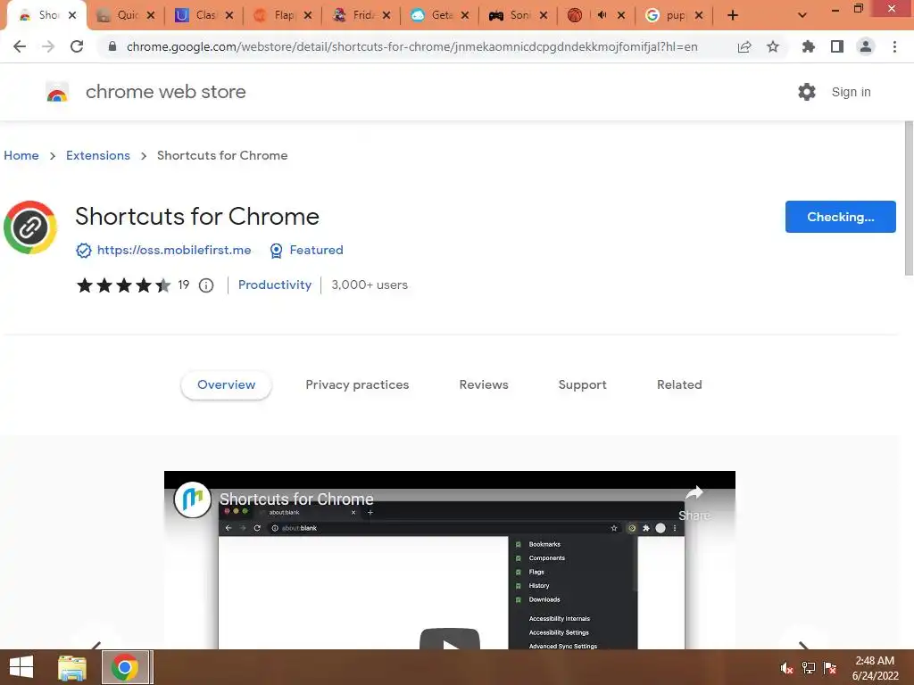
Task: Click the page vertical scrollbar
Action: click(x=909, y=198)
